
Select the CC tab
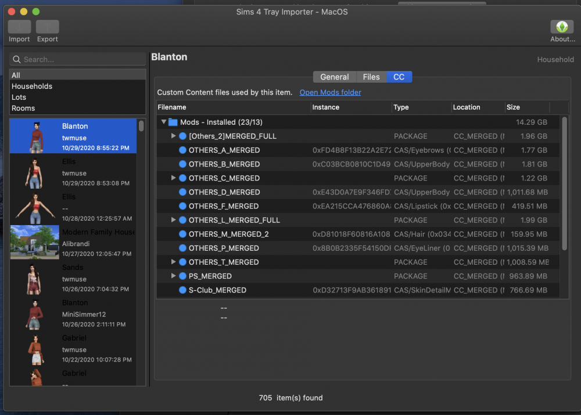399,77
